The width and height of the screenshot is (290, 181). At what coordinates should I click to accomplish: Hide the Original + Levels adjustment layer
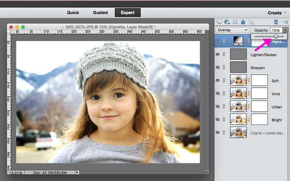[x=218, y=133]
